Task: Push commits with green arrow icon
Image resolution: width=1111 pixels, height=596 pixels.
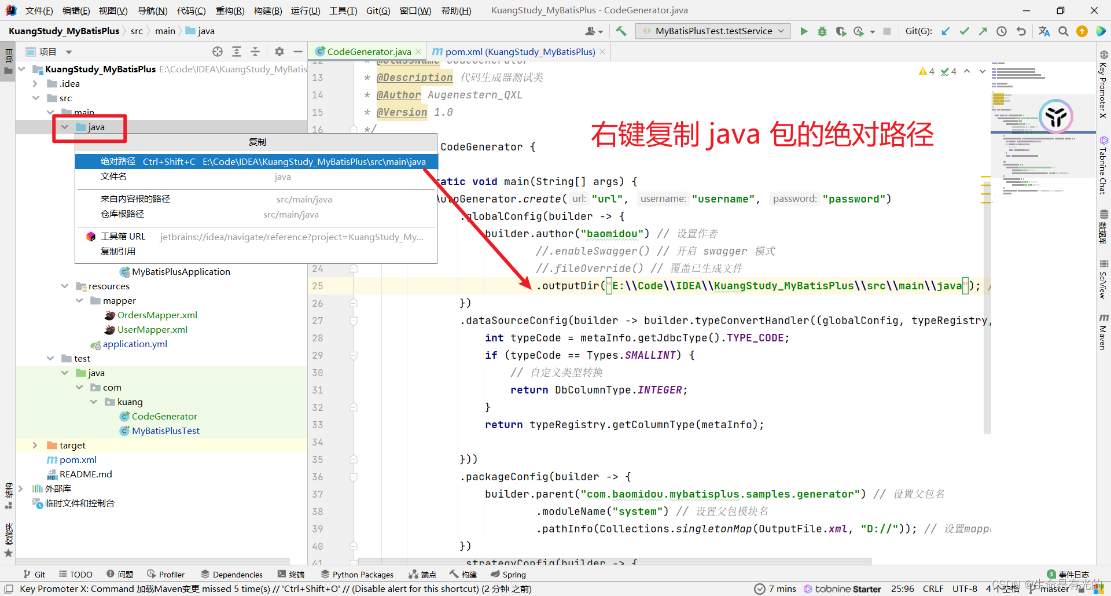Action: [983, 31]
